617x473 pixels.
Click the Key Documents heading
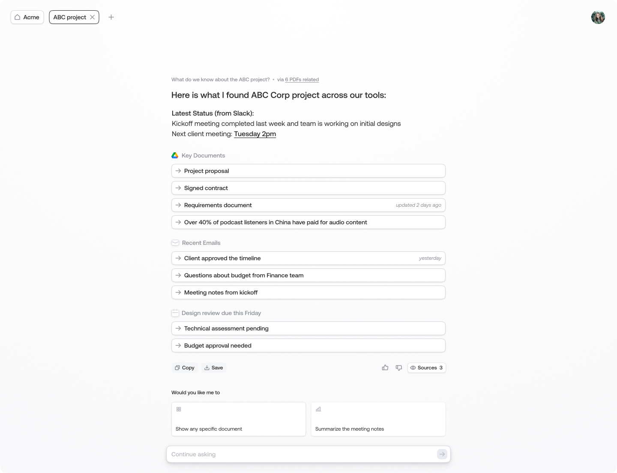coord(203,155)
